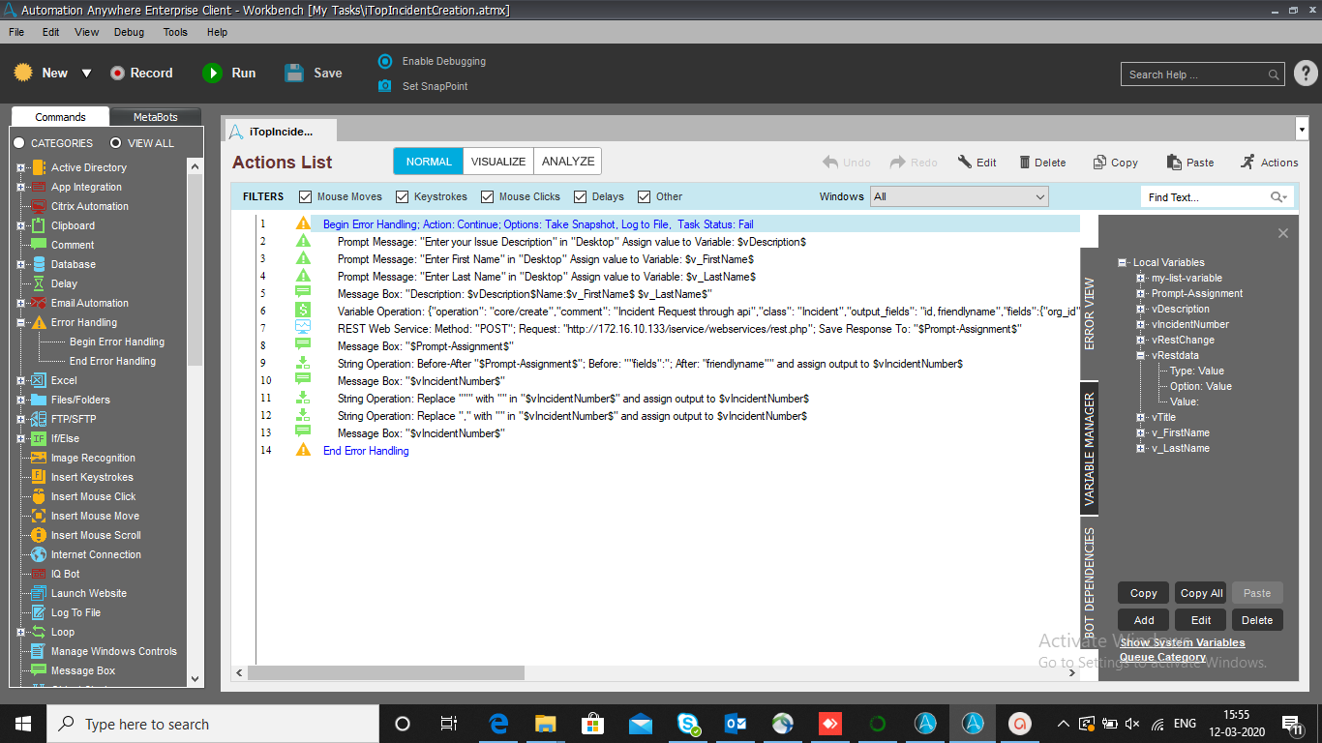Expand the Loop command node

pos(21,632)
